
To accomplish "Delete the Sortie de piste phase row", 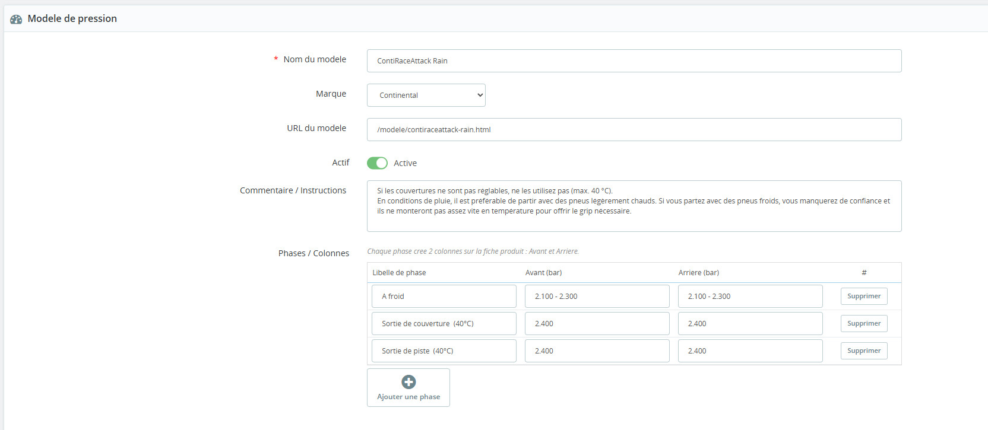I will 863,351.
